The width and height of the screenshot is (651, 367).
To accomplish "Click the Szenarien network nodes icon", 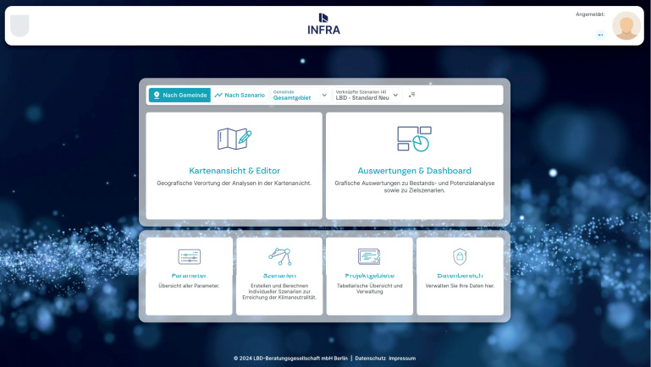I will pyautogui.click(x=279, y=256).
